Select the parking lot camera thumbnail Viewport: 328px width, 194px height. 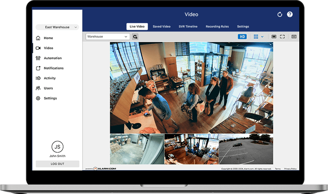pyautogui.click(x=246, y=149)
